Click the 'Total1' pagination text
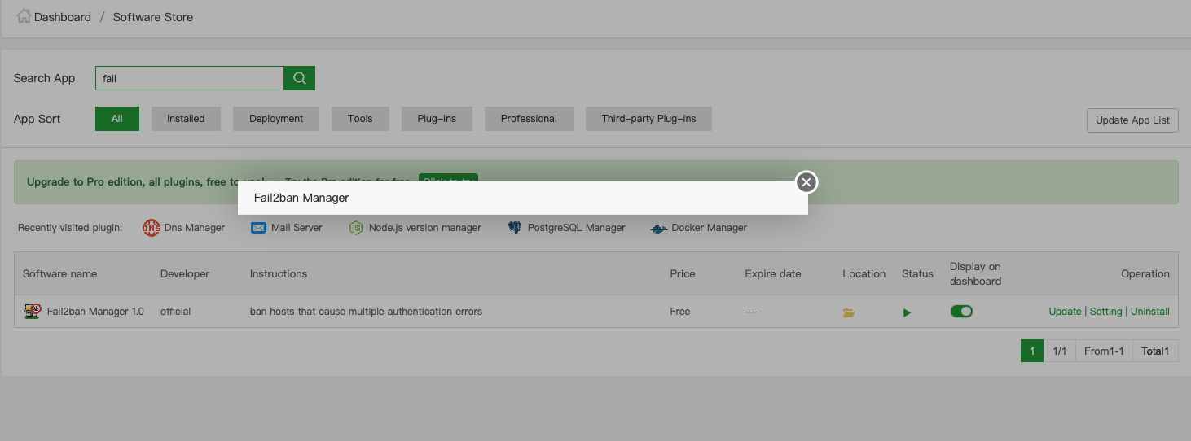Image resolution: width=1191 pixels, height=441 pixels. [1155, 351]
